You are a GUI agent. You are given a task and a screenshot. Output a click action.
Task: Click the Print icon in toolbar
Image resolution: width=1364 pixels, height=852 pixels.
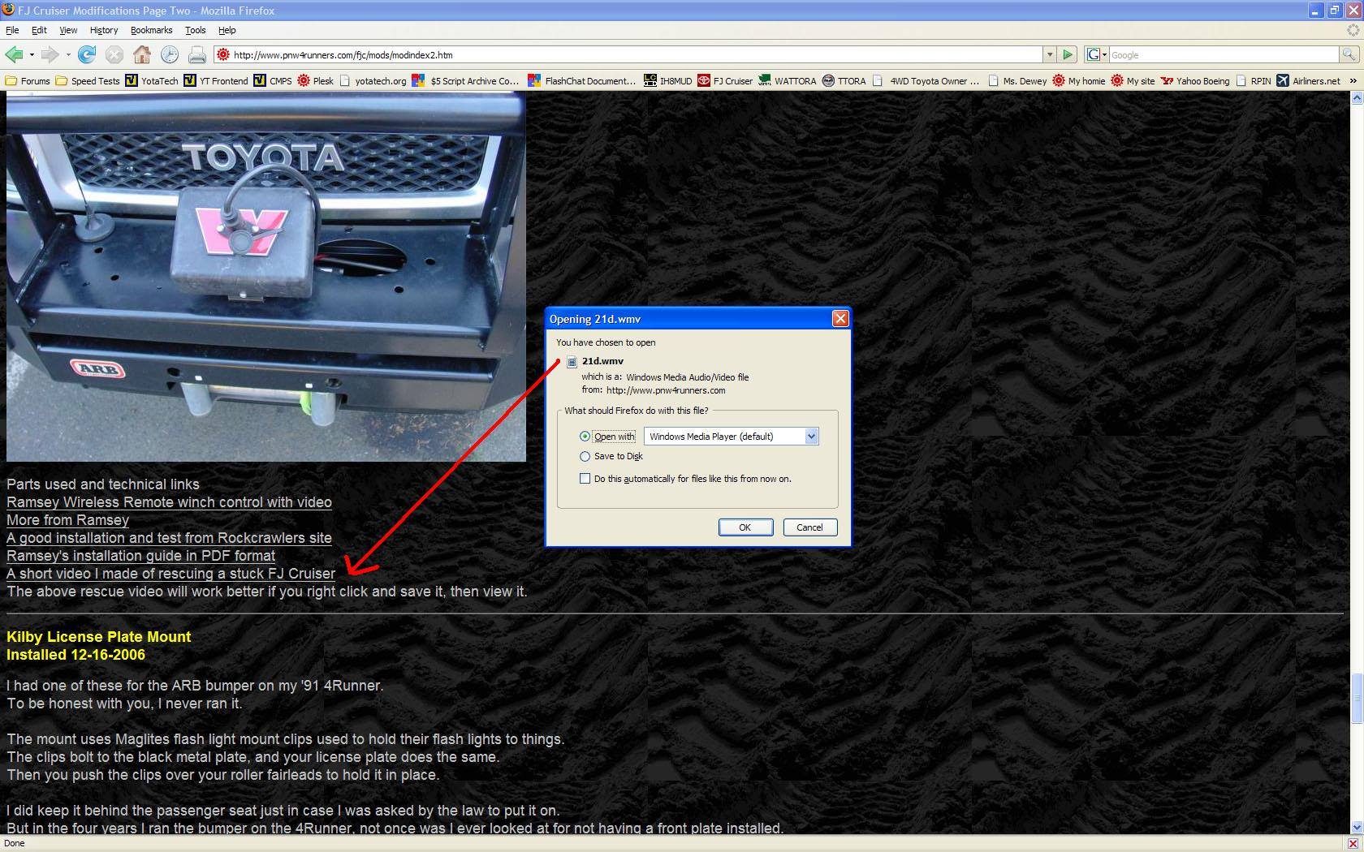click(x=197, y=54)
